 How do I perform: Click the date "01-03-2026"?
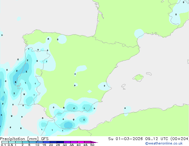(x=129, y=139)
